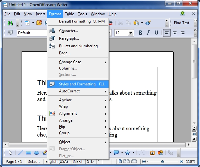Toggle Bold formatting
The image size is (200, 167).
[140, 33]
